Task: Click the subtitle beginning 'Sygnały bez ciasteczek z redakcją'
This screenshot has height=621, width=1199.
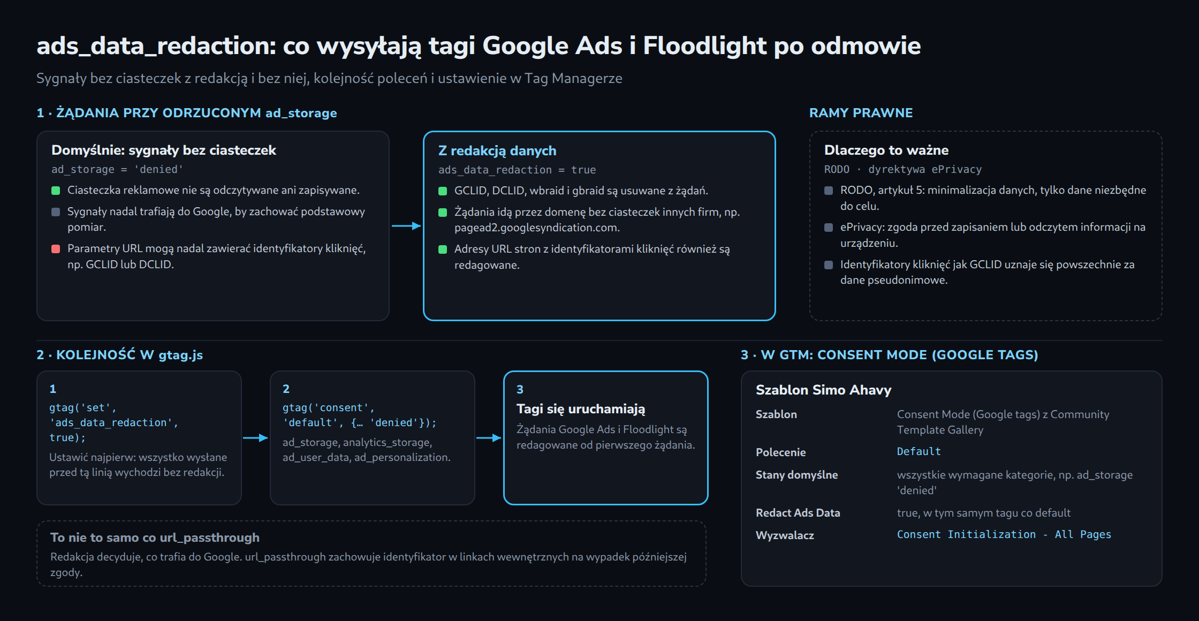Action: (329, 79)
